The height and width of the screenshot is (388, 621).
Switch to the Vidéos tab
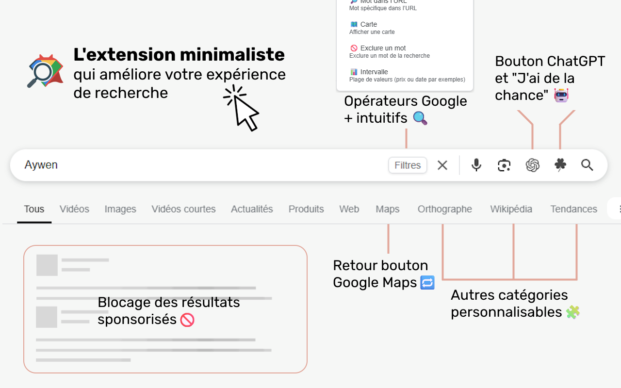pyautogui.click(x=74, y=209)
